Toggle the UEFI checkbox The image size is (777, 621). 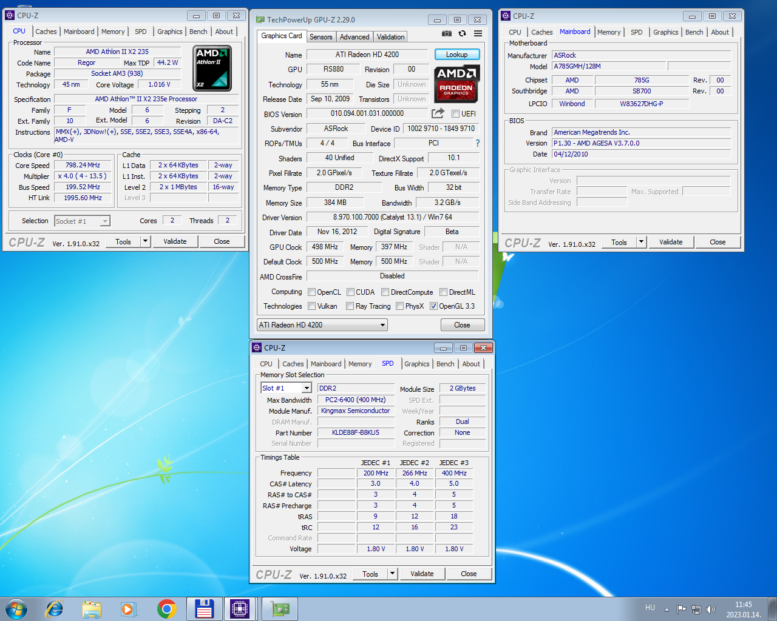(455, 113)
